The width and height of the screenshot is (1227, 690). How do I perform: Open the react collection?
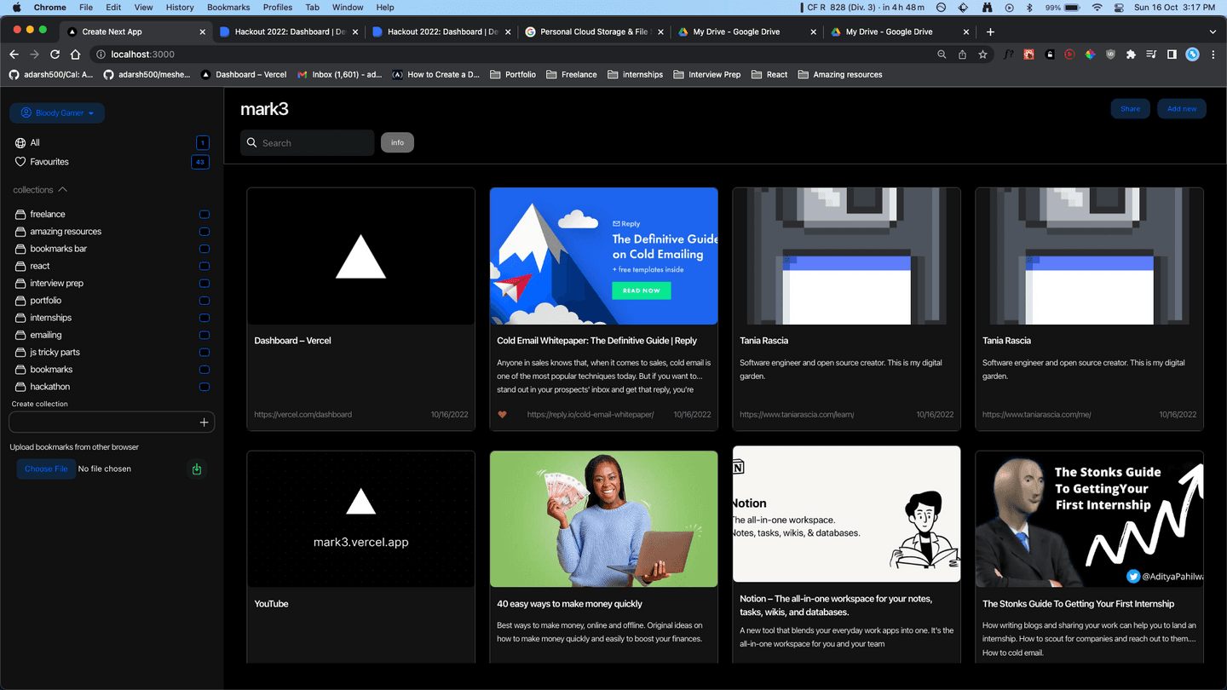point(40,266)
